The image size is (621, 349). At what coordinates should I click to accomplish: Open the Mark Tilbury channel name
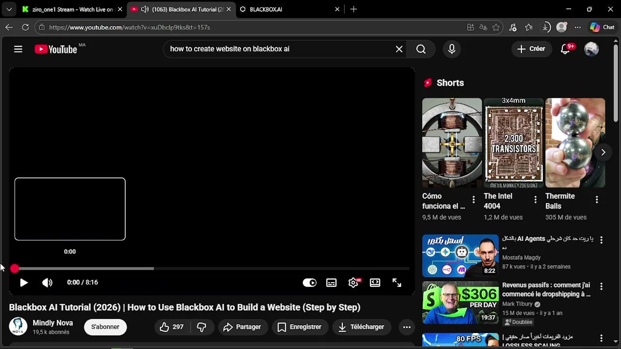tap(517, 304)
